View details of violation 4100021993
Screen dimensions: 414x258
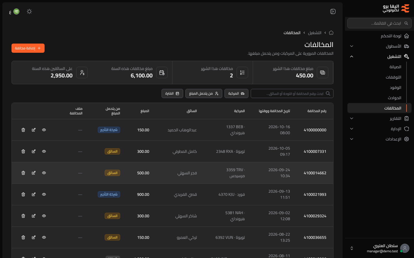click(x=44, y=194)
